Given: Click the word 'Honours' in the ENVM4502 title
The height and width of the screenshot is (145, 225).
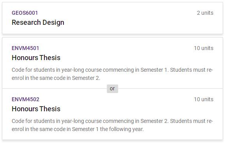Looking at the screenshot, I should (x=25, y=109).
